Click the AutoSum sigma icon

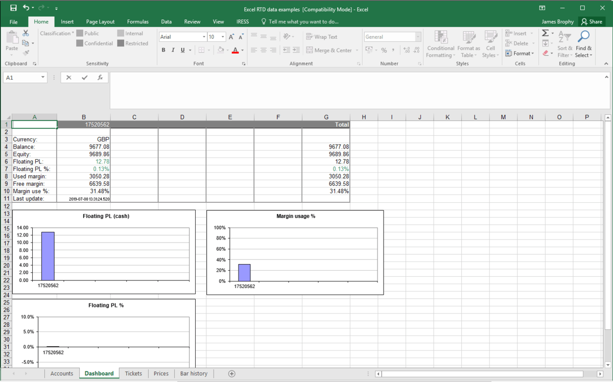pyautogui.click(x=545, y=33)
